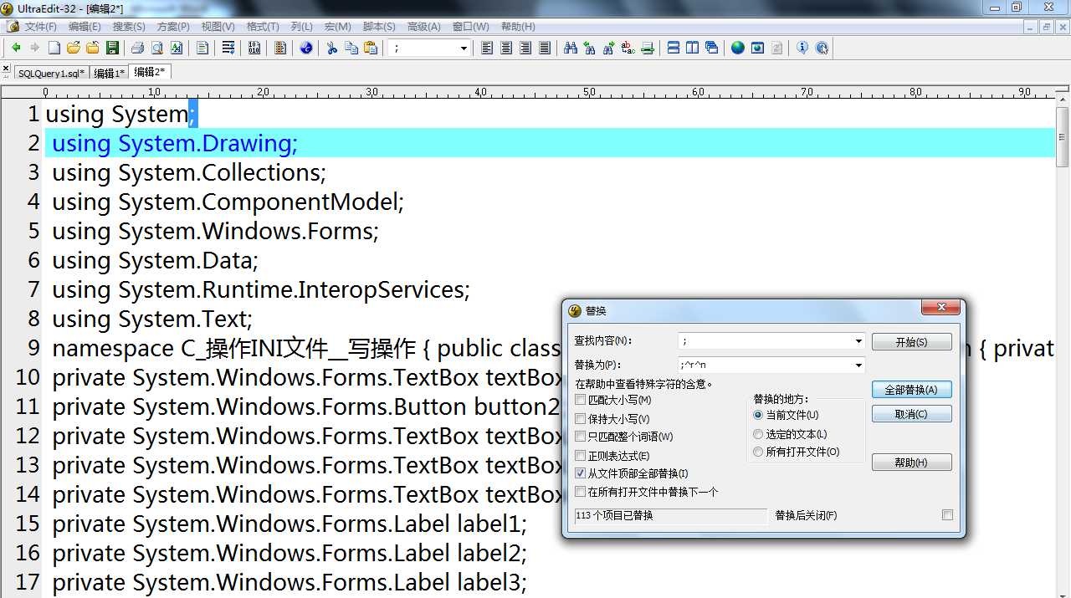Check 在所有打开文件中替换下一个 option
The image size is (1071, 598).
tap(581, 492)
